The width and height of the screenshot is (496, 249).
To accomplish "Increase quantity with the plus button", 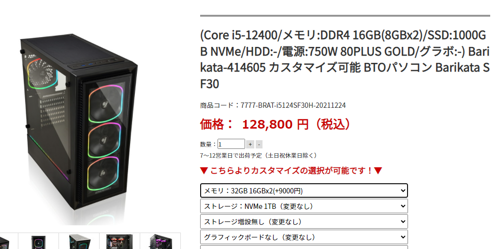I will point(250,144).
